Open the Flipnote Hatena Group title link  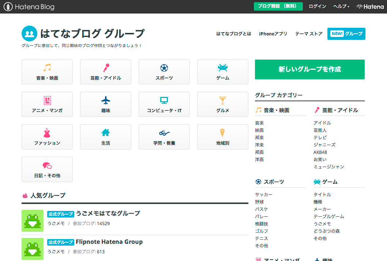coord(109,242)
